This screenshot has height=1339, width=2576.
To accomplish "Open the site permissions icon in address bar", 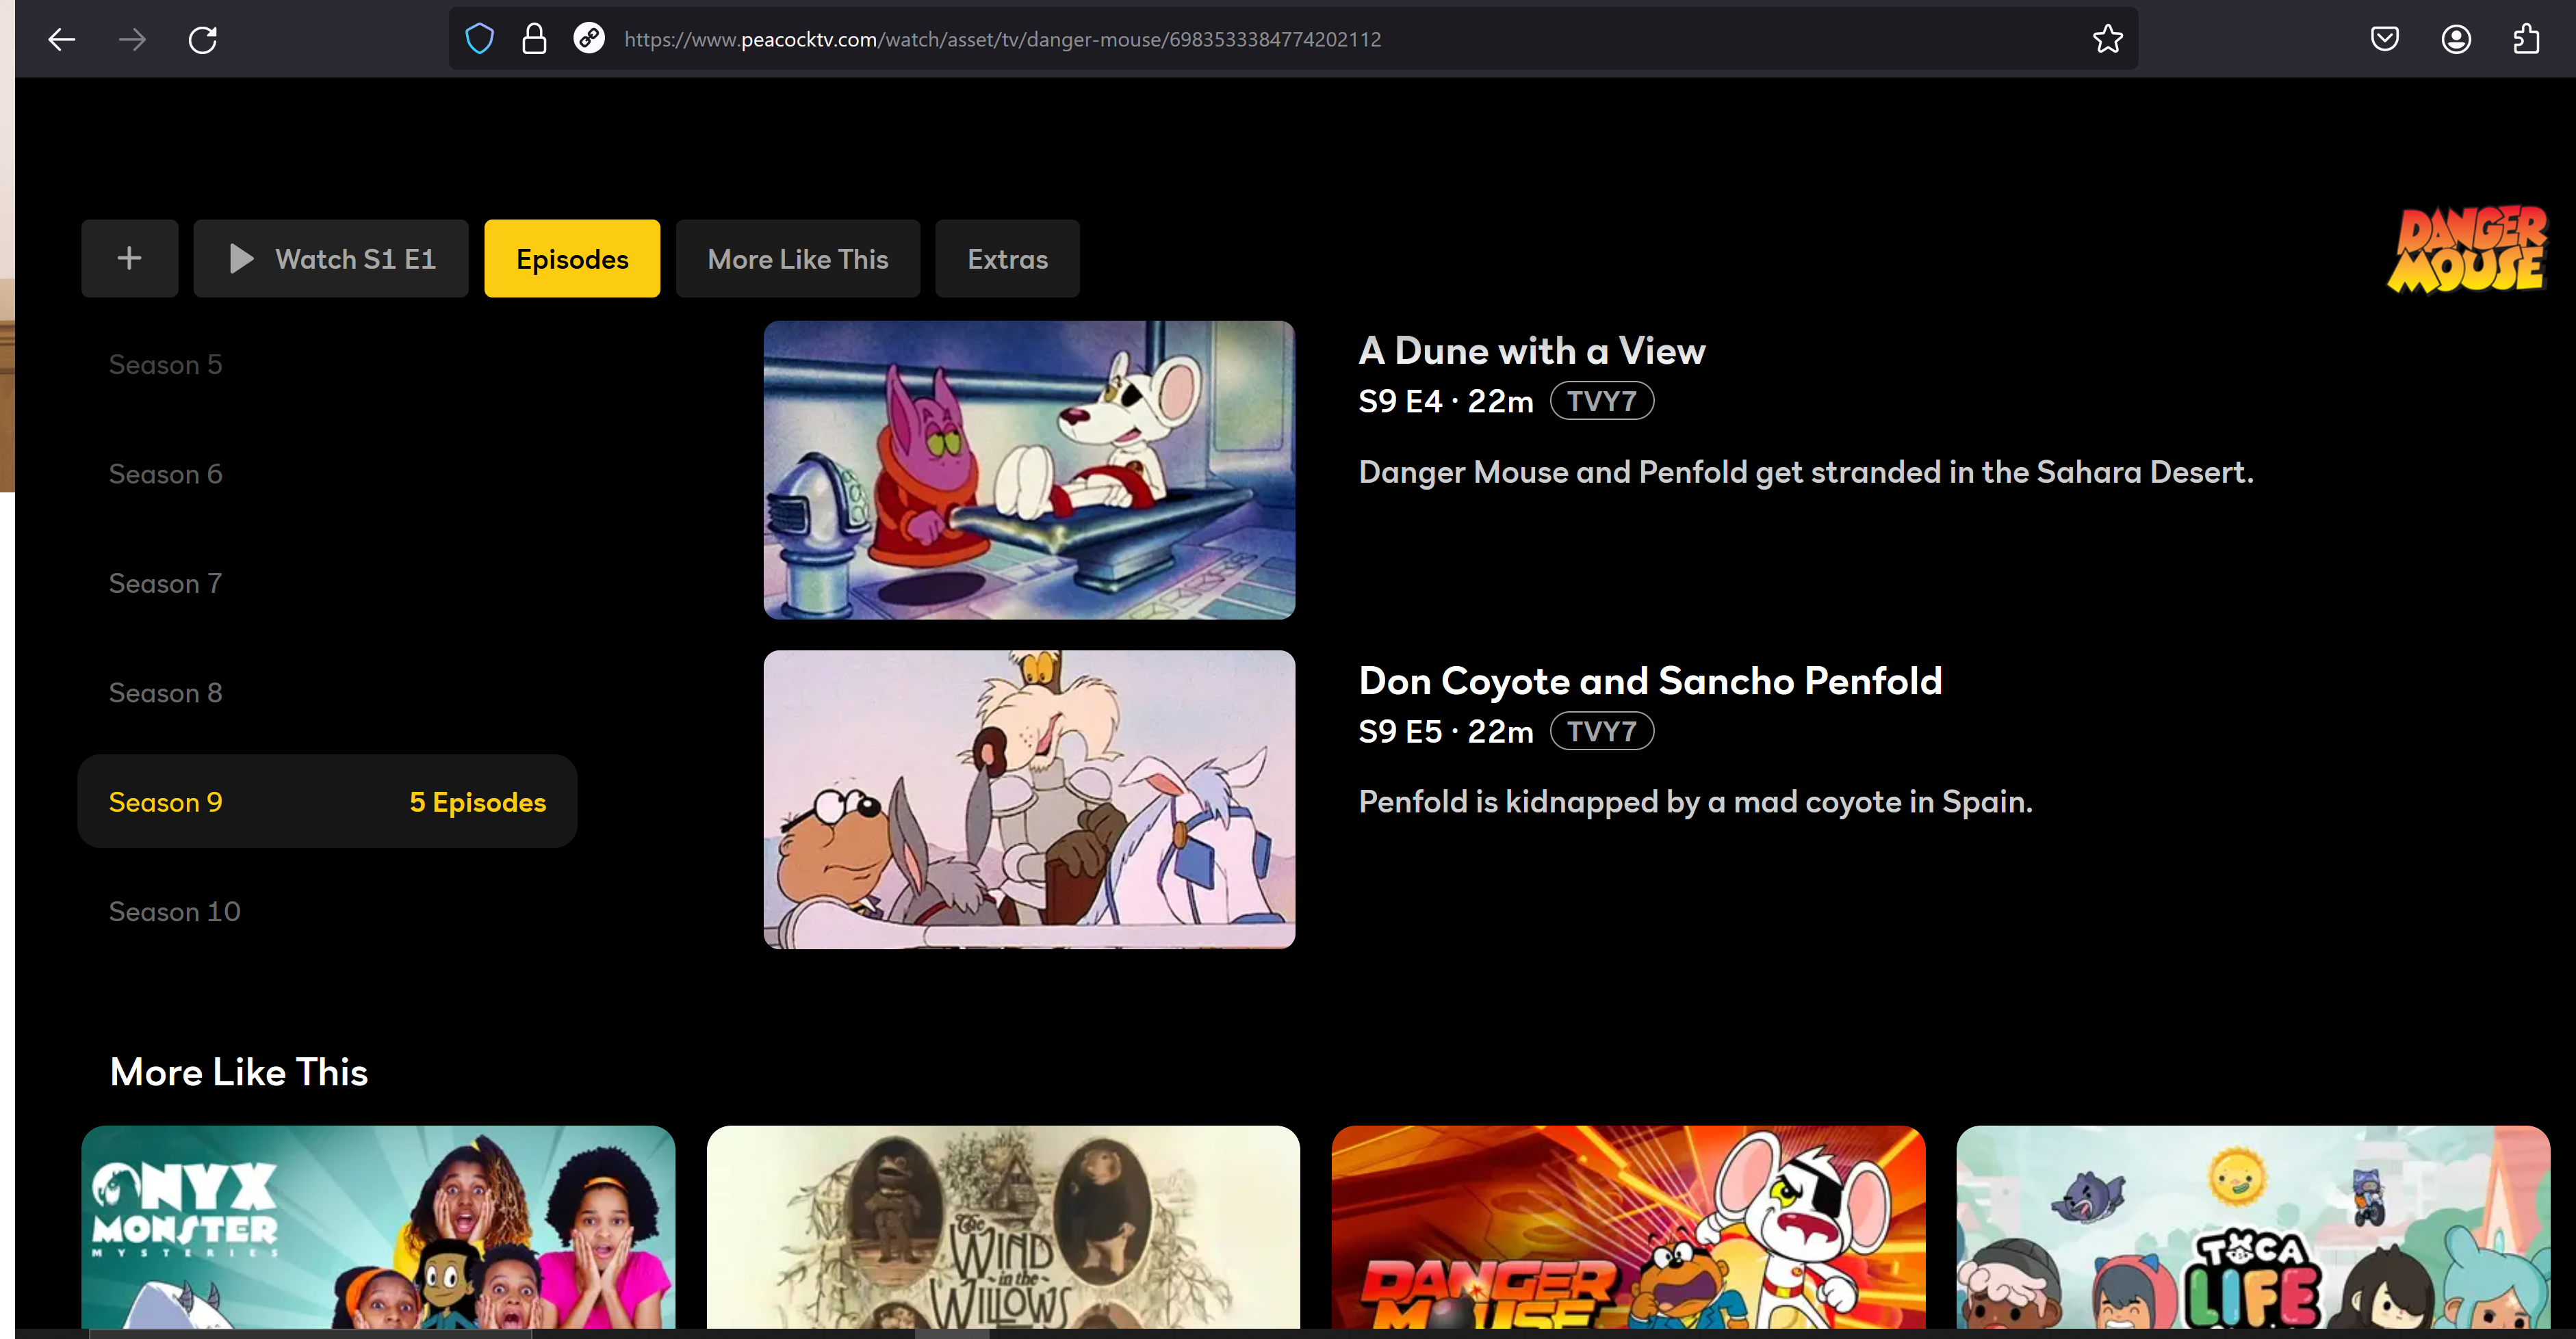I will (x=589, y=39).
